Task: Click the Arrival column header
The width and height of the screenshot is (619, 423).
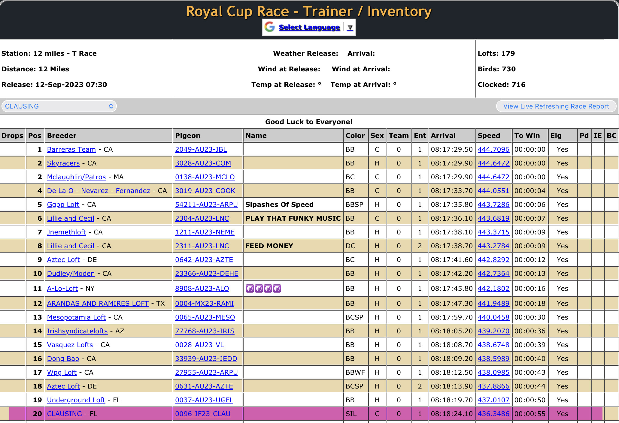Action: click(x=443, y=136)
